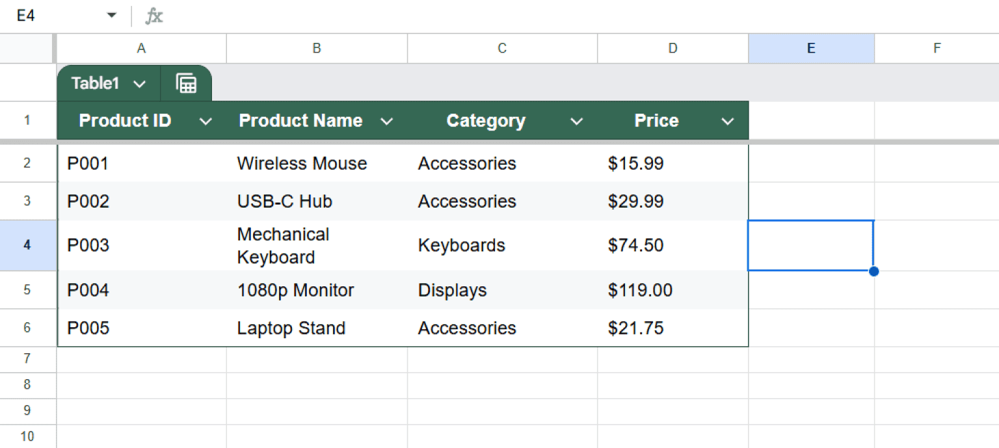999x448 pixels.
Task: Select column A header
Action: [141, 48]
